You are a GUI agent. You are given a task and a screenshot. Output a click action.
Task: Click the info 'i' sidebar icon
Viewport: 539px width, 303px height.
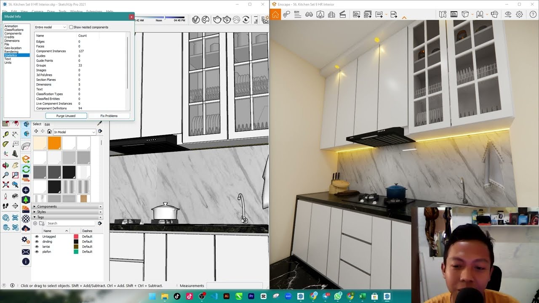coord(26,261)
